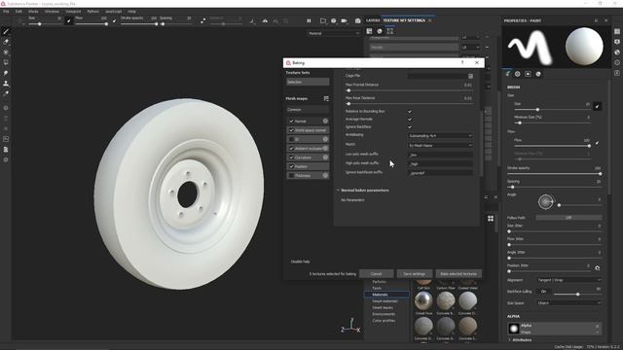Open the mesh maps list options icon

click(x=326, y=98)
